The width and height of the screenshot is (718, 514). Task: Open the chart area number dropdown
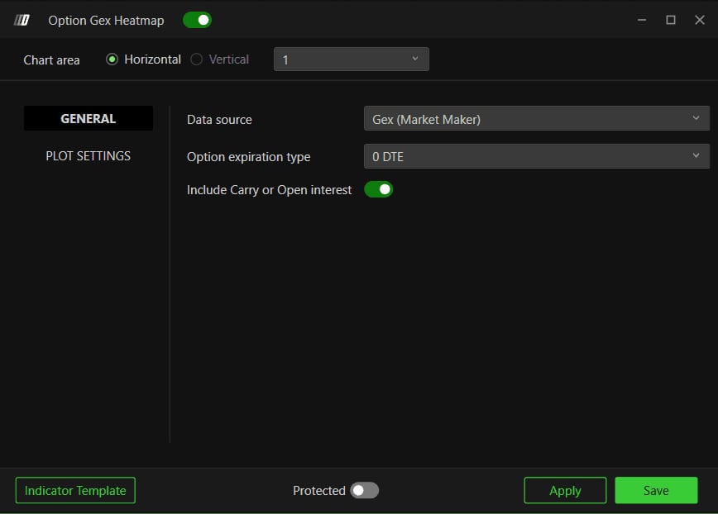pos(352,59)
